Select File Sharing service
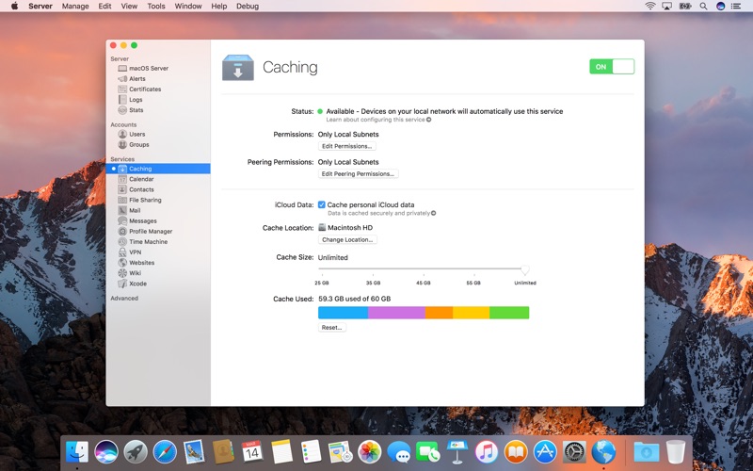This screenshot has height=471, width=753. pos(145,201)
